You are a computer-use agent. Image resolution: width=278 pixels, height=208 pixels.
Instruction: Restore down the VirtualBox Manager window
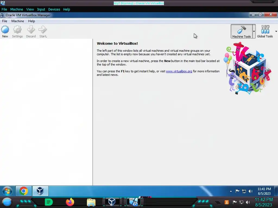[x=260, y=15]
